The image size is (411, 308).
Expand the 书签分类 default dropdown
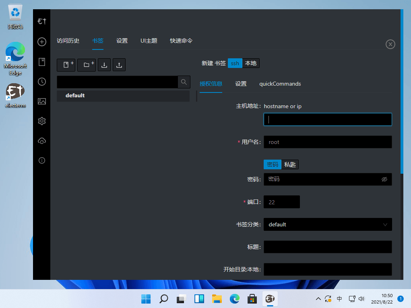click(328, 224)
